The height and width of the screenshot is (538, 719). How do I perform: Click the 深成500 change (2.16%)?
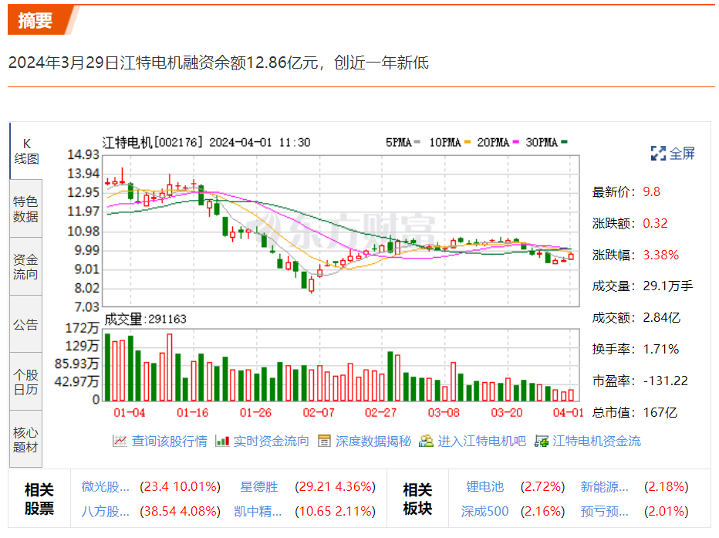click(x=543, y=512)
